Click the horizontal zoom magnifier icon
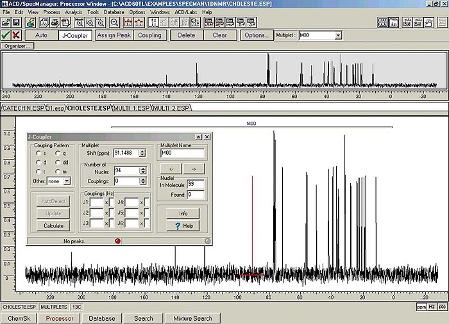This screenshot has width=449, height=324. point(80,22)
